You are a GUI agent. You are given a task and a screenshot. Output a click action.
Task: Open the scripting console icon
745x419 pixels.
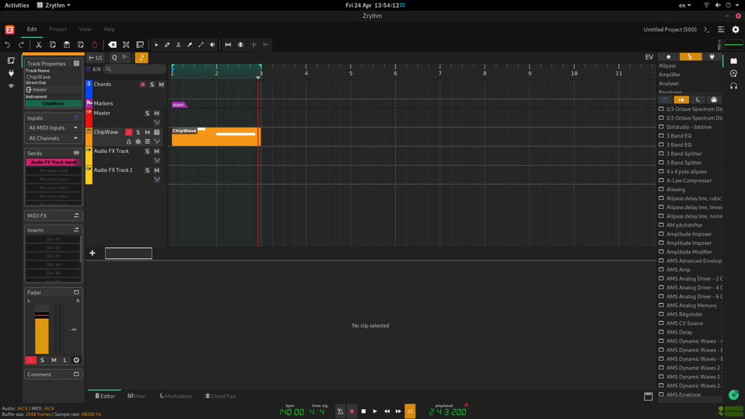point(707,29)
